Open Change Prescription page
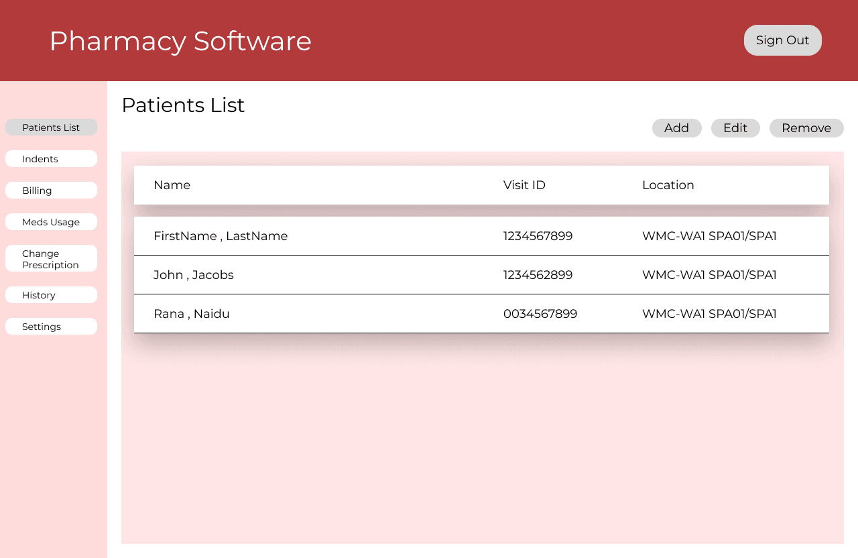The image size is (858, 558). tap(51, 259)
